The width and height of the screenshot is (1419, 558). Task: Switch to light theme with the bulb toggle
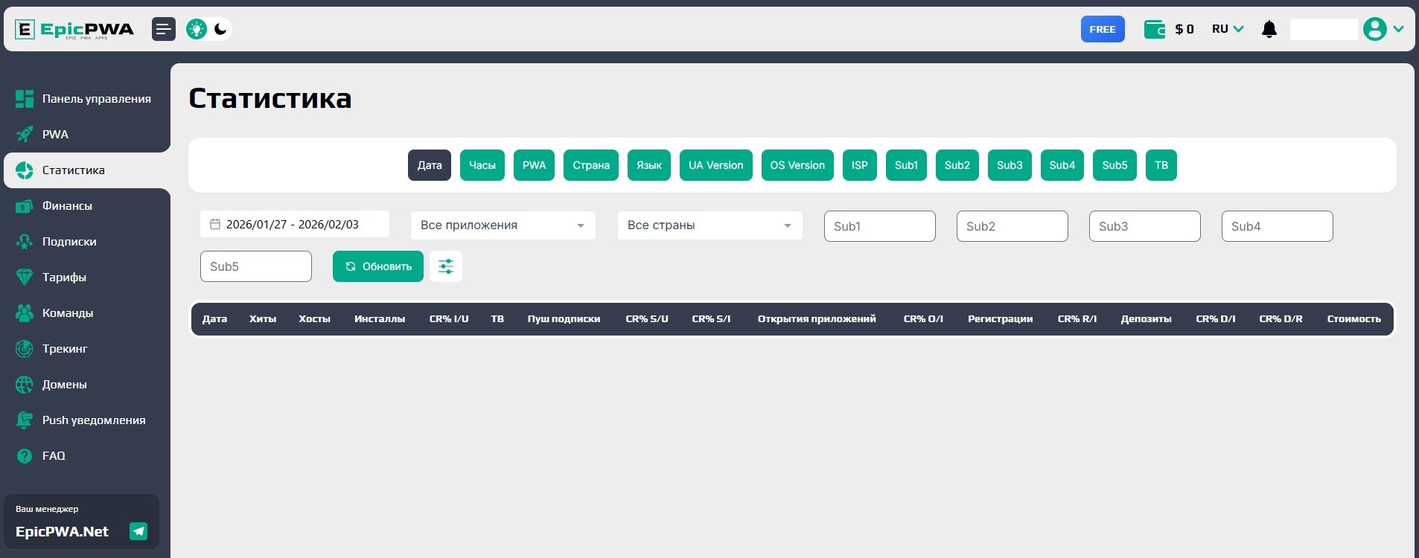(x=197, y=29)
